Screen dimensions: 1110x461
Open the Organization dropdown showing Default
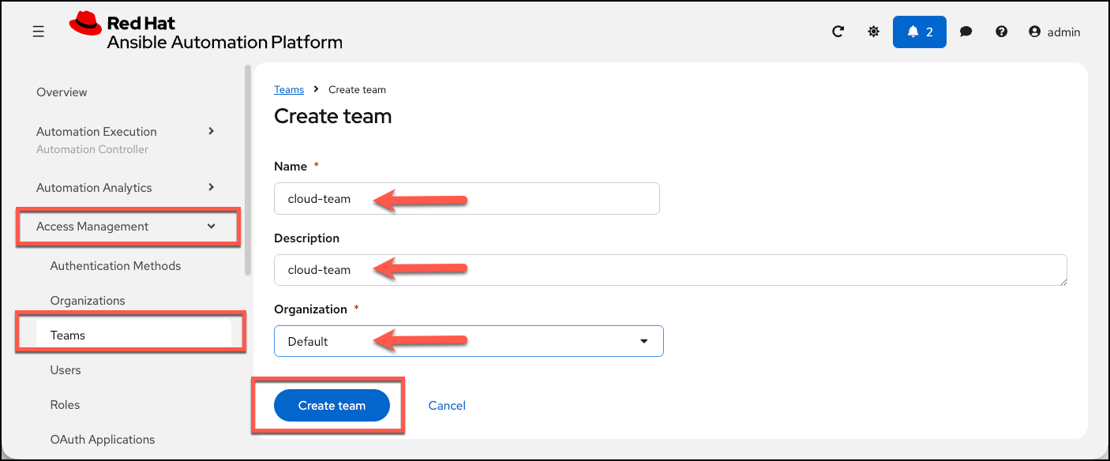pyautogui.click(x=469, y=341)
